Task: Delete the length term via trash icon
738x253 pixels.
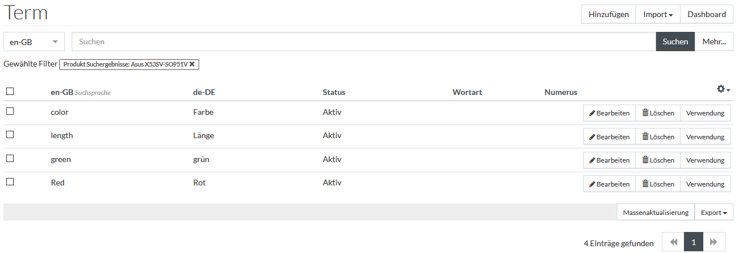Action: (658, 136)
